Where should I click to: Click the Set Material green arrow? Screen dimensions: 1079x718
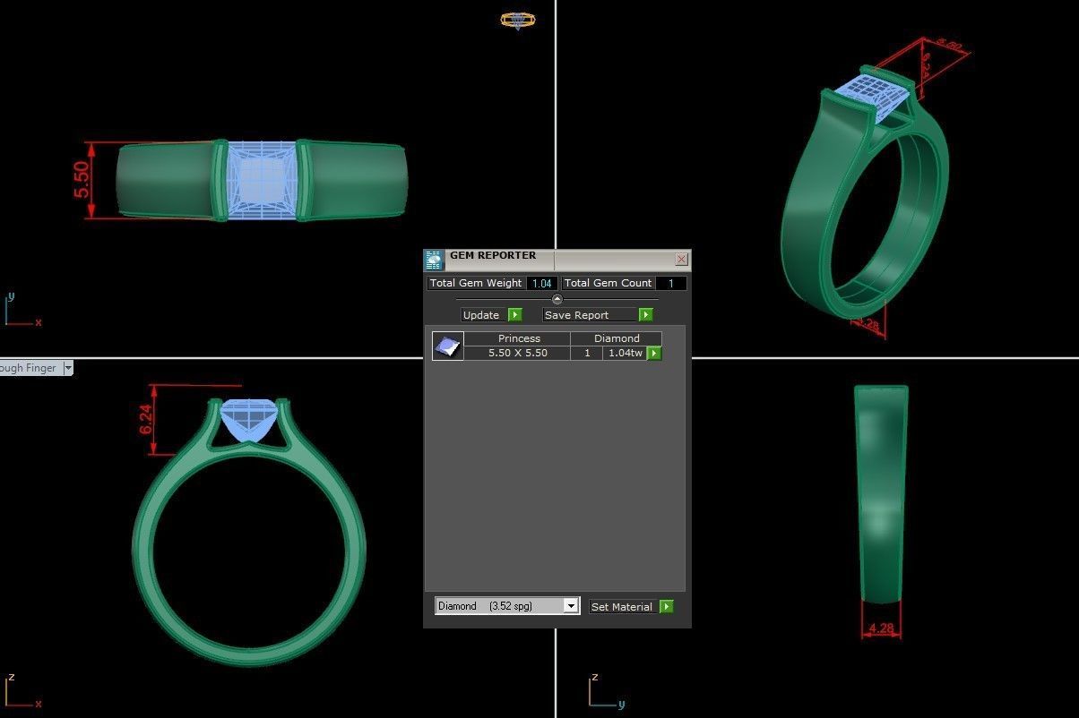pyautogui.click(x=667, y=607)
